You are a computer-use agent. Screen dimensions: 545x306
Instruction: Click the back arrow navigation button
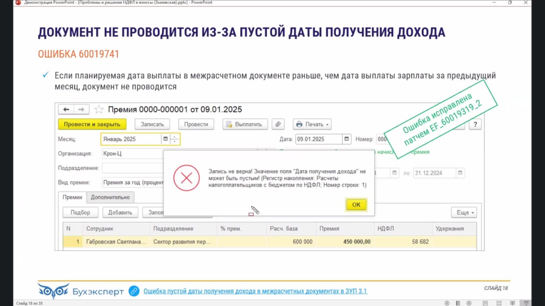pos(66,109)
